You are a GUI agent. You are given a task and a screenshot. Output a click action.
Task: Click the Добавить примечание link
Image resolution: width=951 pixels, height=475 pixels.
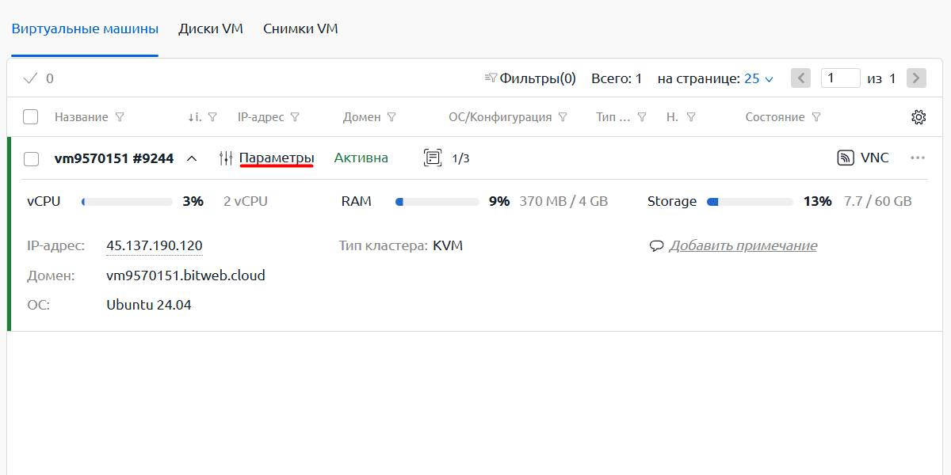point(742,245)
